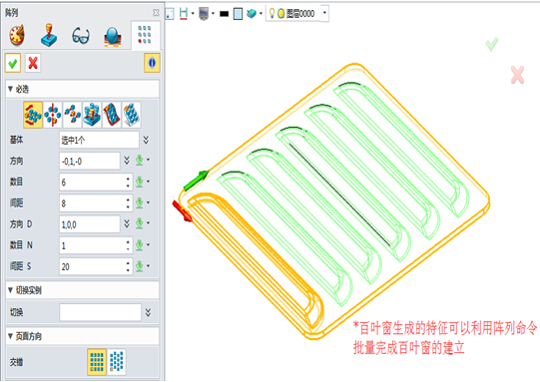The width and height of the screenshot is (540, 382).
Task: Open the dropdown arrow next to 方向
Action: pos(148,160)
